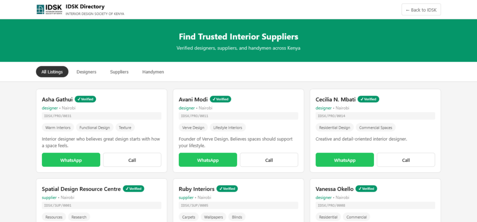Switch to the Designers tab
477x222 pixels.
(86, 72)
